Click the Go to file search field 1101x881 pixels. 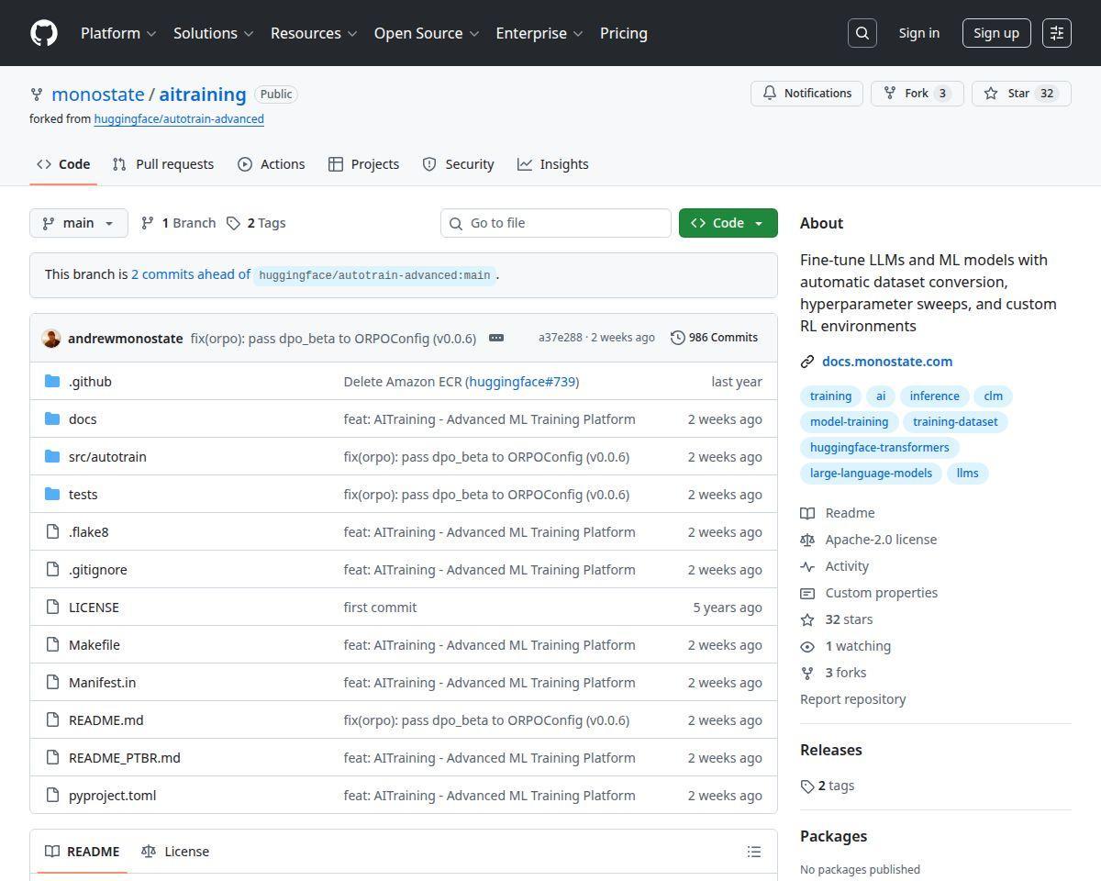[x=556, y=223]
